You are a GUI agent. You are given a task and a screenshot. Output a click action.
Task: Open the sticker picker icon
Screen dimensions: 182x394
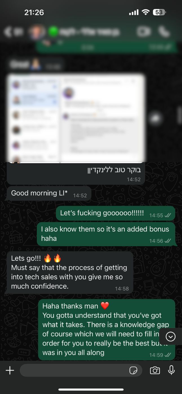(133, 370)
